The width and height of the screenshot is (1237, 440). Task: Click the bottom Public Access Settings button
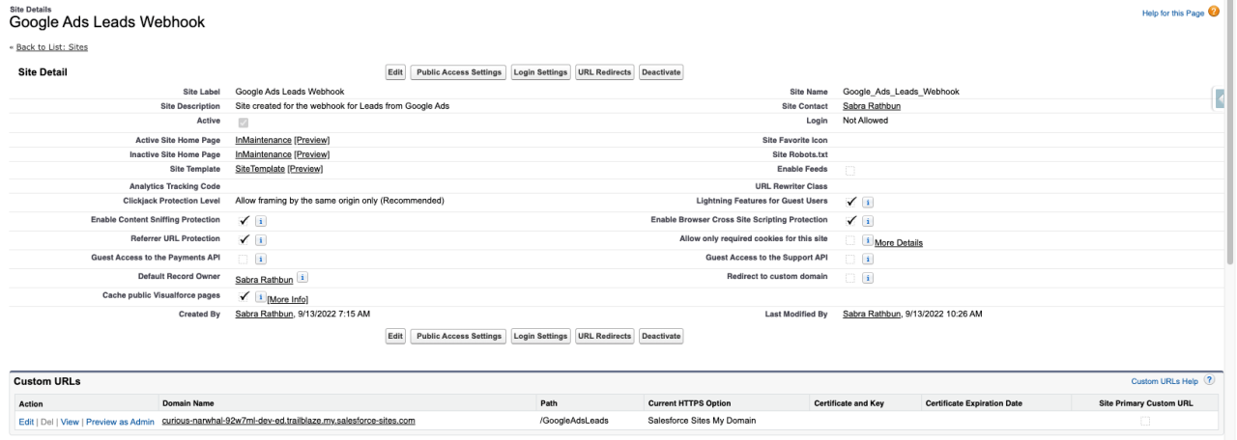pyautogui.click(x=458, y=336)
